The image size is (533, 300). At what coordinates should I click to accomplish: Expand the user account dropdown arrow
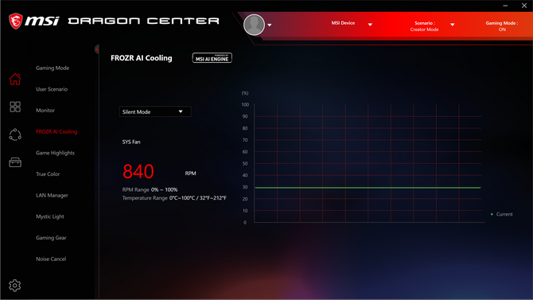tap(270, 25)
